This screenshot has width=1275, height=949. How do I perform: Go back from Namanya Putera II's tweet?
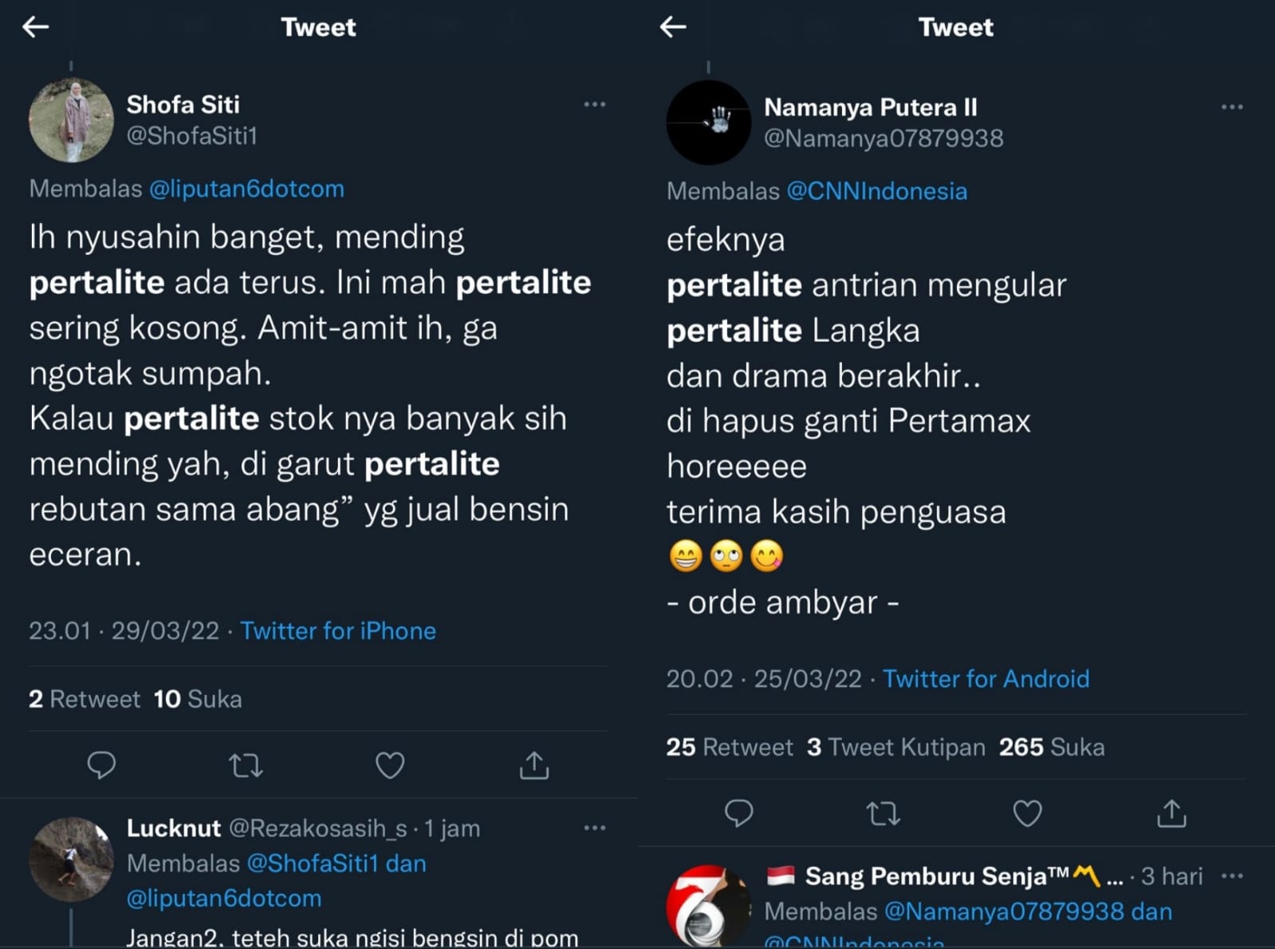pos(674,27)
